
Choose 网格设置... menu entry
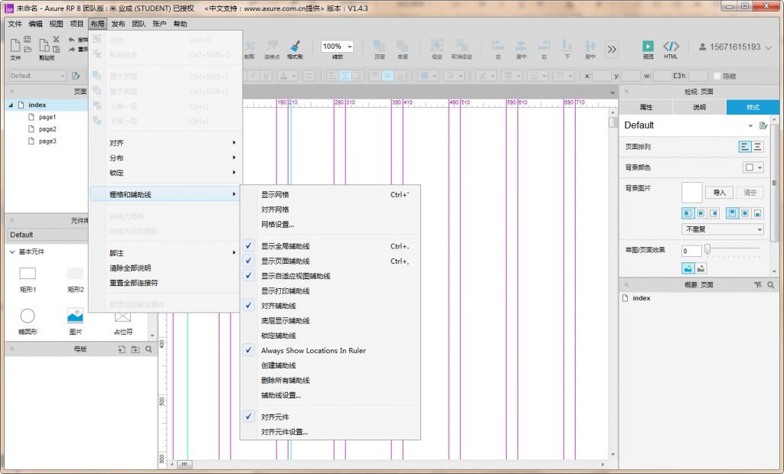pyautogui.click(x=277, y=224)
